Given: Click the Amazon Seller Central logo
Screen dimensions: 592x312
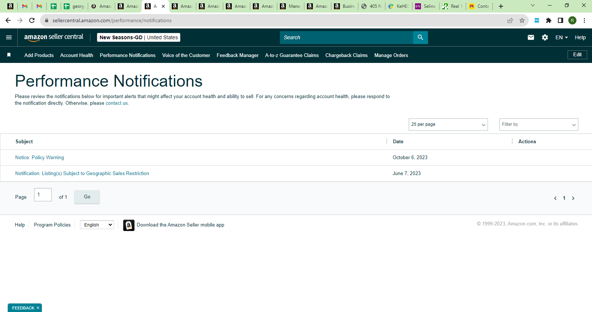Looking at the screenshot, I should [x=54, y=37].
